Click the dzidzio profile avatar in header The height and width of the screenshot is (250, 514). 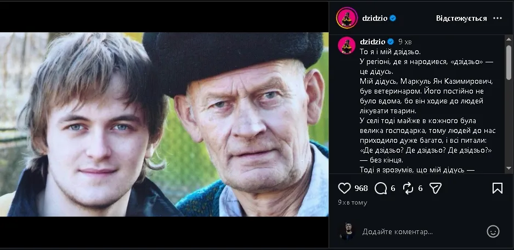click(347, 18)
